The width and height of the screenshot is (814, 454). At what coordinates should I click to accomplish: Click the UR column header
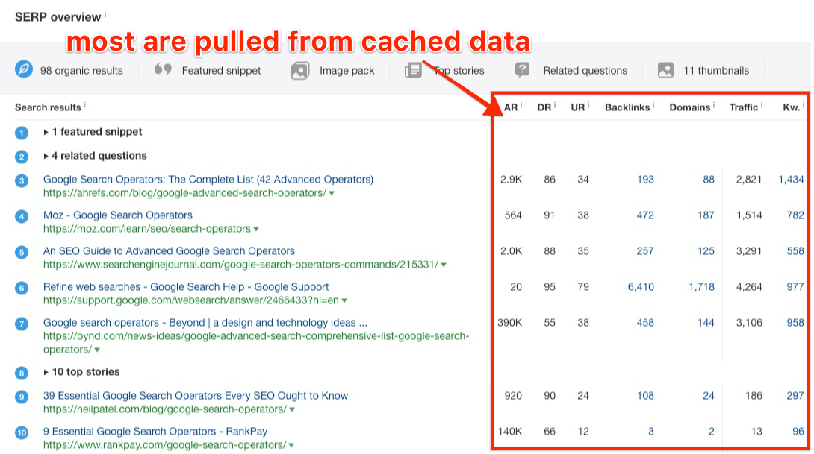(x=578, y=107)
